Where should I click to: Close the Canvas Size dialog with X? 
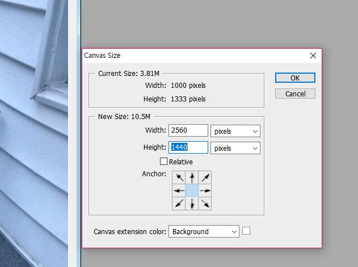[313, 56]
